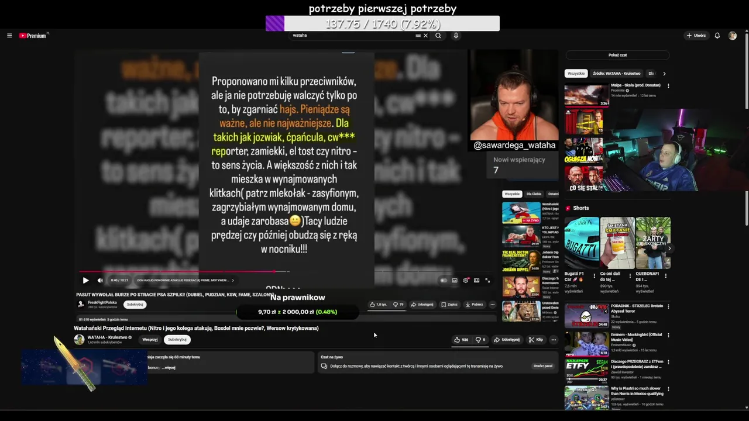This screenshot has width=749, height=421.
Task: Subscribe to FreakFightPolska channel
Action: (135, 304)
